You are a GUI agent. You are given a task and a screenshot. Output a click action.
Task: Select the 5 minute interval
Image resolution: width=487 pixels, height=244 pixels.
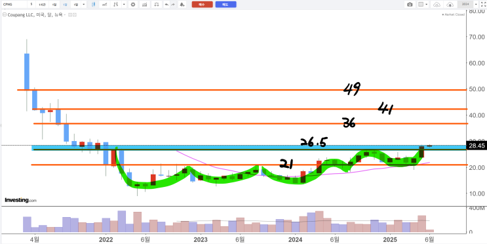click(x=31, y=5)
